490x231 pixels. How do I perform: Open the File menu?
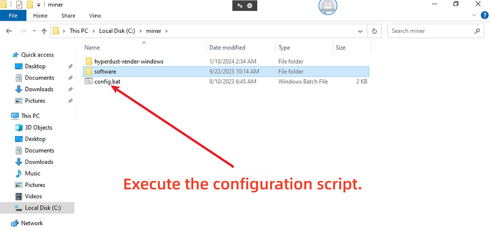(13, 15)
